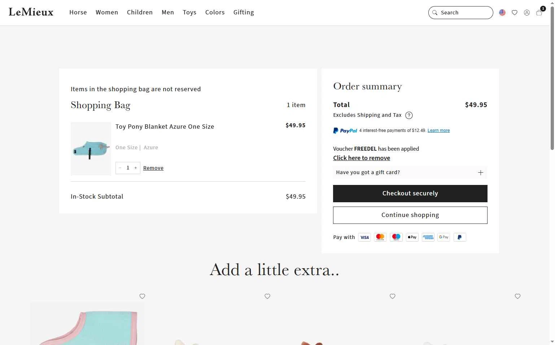The width and height of the screenshot is (555, 345).
Task: Open Toy Pony Blanket Azure One Size link
Action: point(165,127)
